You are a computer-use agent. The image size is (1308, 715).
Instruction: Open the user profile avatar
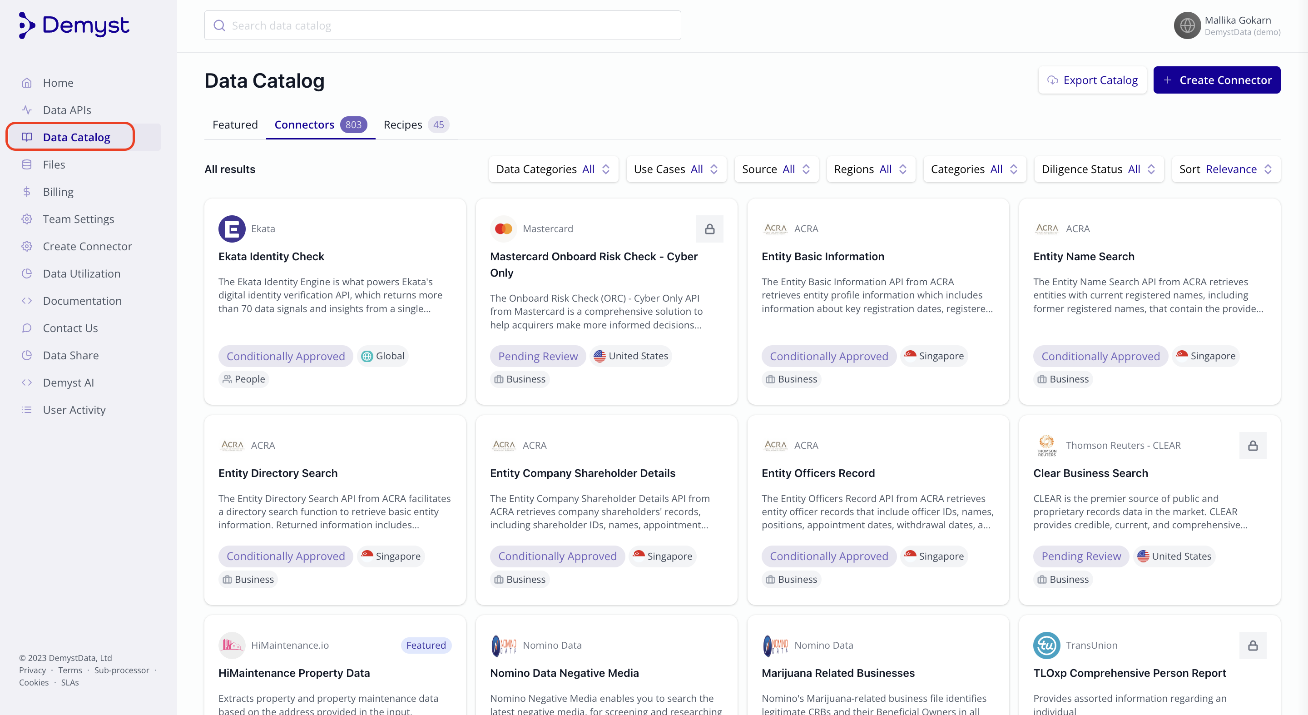click(1187, 25)
